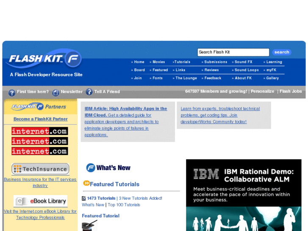Click the orange arrow icon by Featured Tutorials

click(86, 183)
